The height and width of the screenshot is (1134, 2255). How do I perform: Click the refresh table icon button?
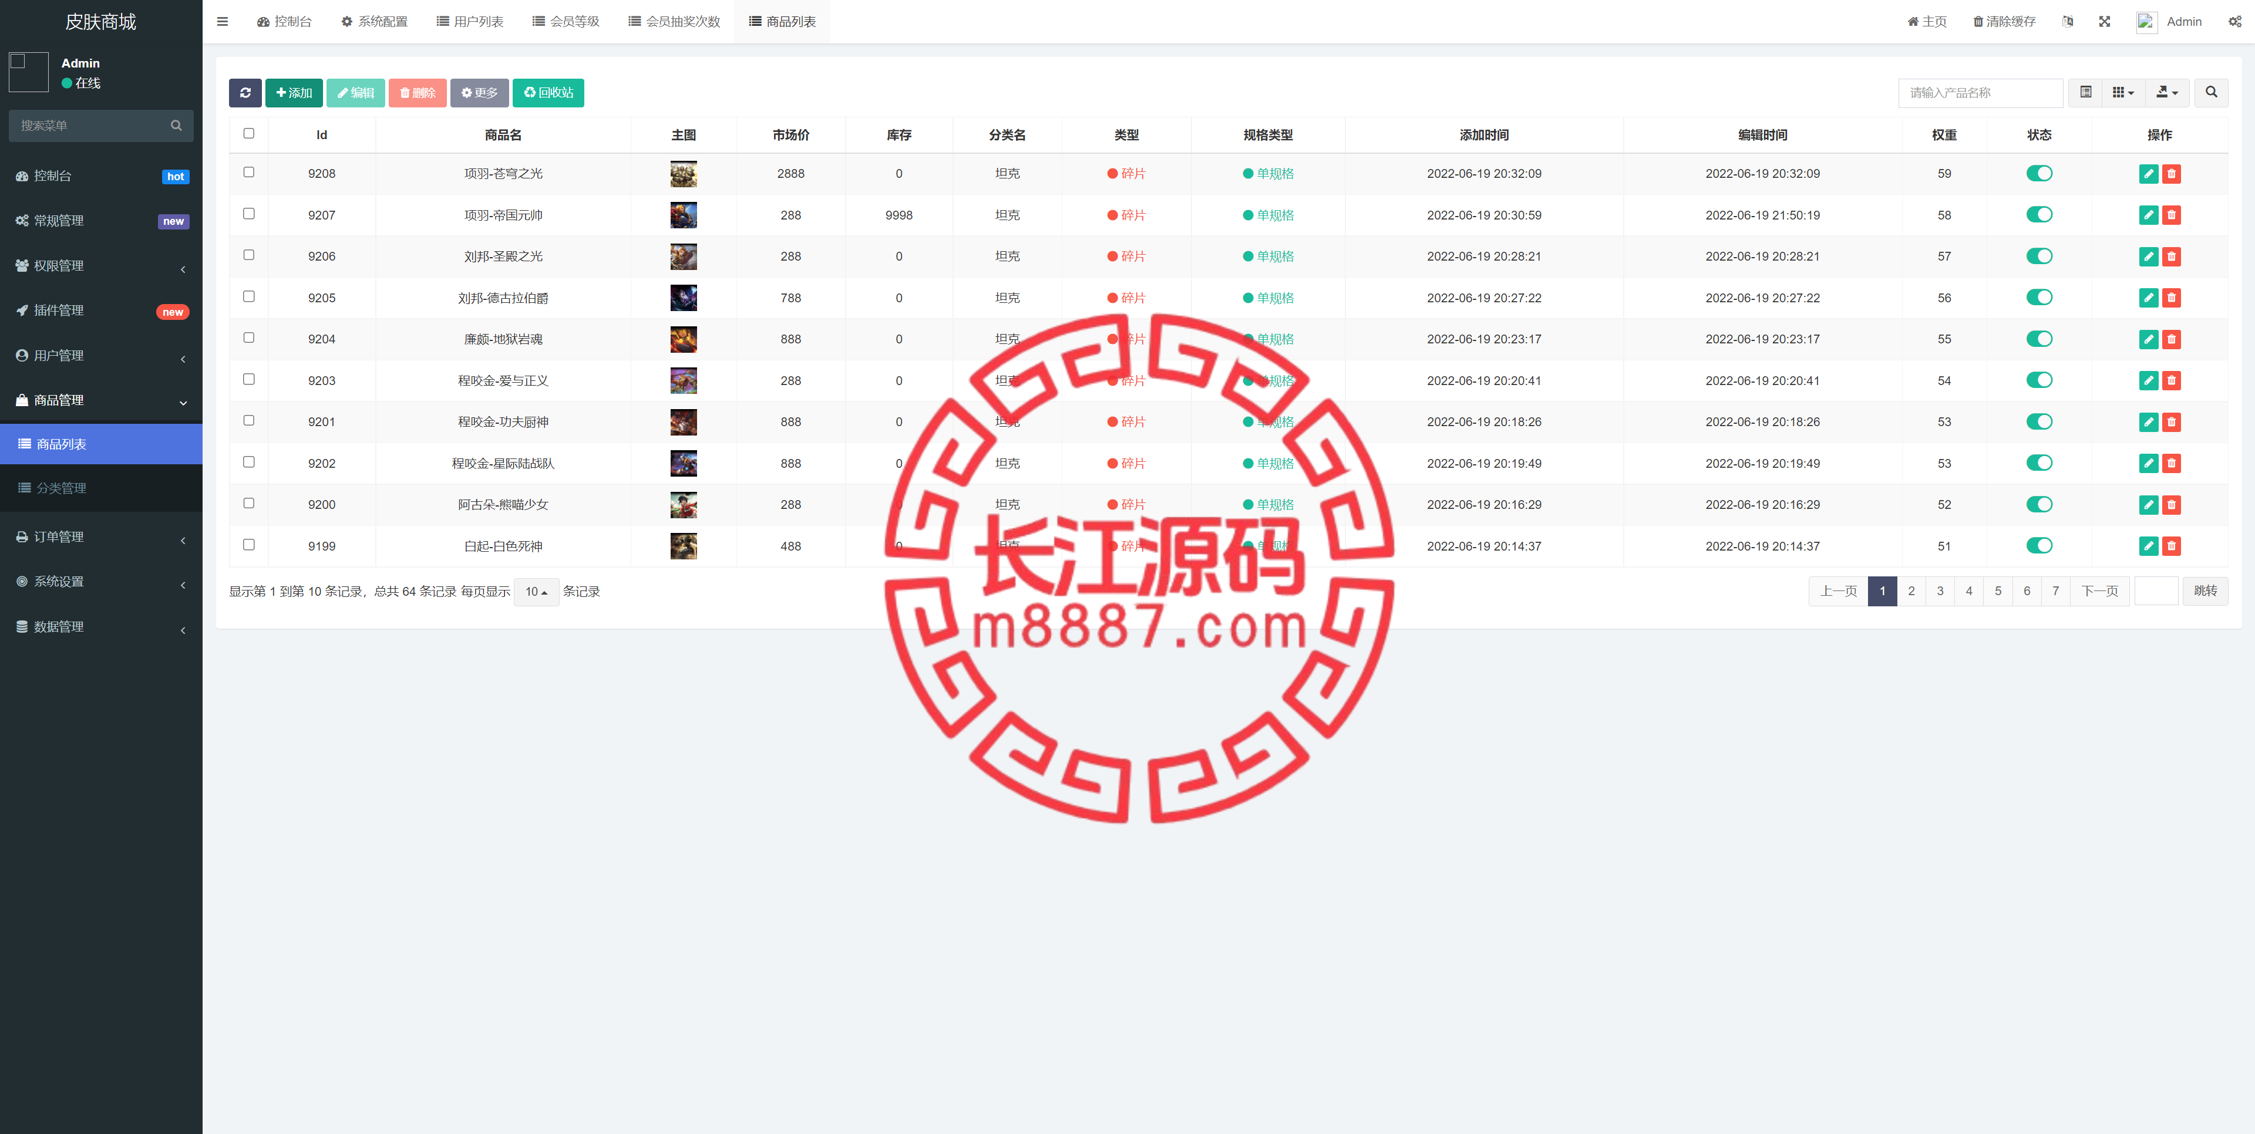point(245,93)
